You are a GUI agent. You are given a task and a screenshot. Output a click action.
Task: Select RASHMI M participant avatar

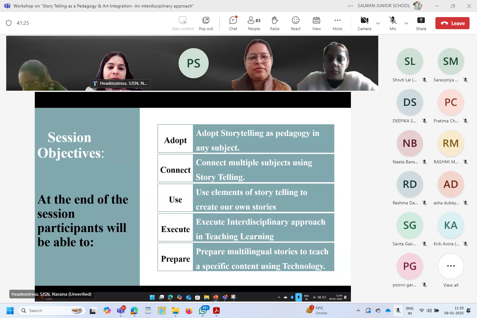451,143
